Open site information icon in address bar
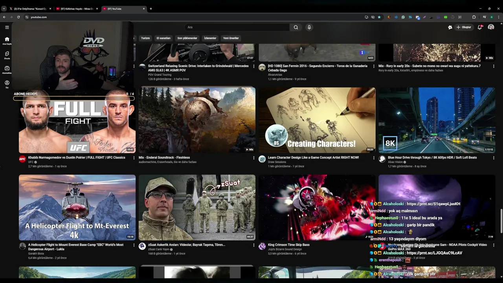Screen dimensions: 503x283 (x=27, y=17)
